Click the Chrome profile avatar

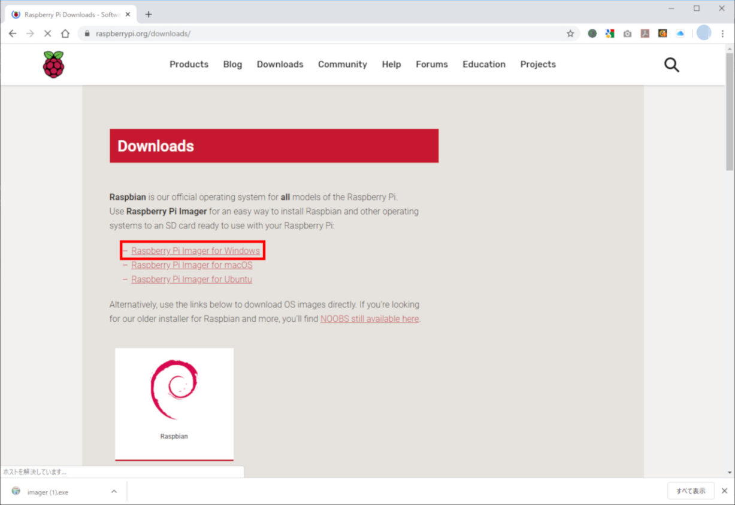[703, 34]
